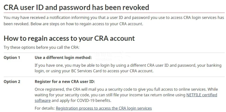Open Registration process to access CRA login services
The height and width of the screenshot is (112, 226).
[x=104, y=108]
